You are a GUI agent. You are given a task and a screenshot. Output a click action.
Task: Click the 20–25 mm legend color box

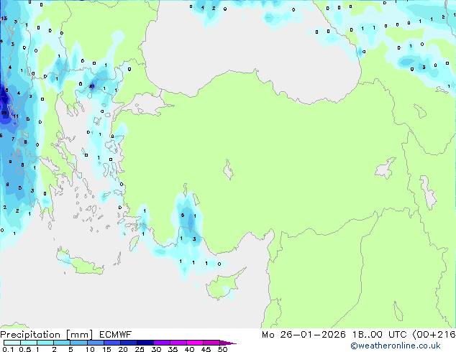point(129,343)
